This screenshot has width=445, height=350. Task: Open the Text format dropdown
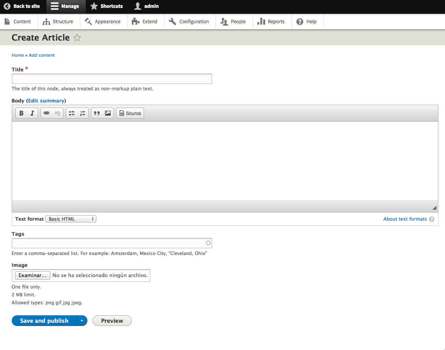click(x=70, y=219)
